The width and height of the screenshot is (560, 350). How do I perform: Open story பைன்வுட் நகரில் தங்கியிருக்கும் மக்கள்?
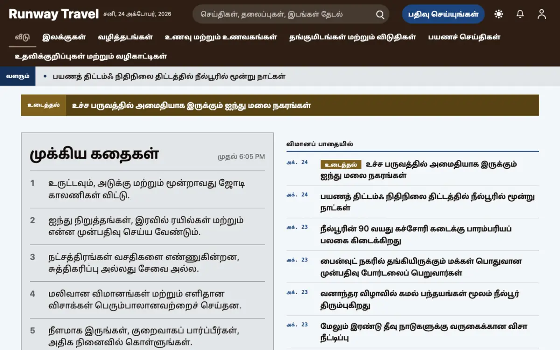point(421,267)
